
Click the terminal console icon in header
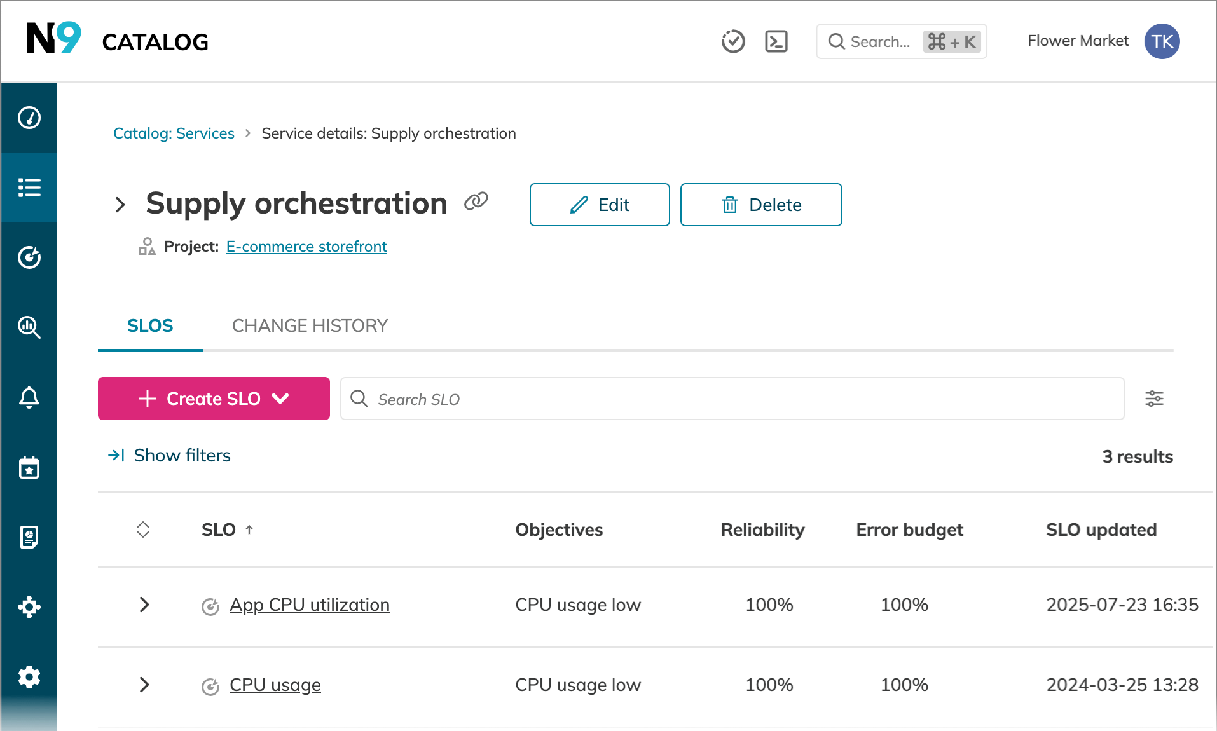776,42
